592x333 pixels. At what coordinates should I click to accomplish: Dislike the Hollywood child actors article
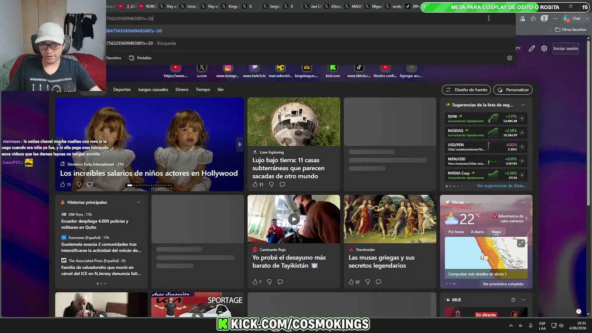79,184
